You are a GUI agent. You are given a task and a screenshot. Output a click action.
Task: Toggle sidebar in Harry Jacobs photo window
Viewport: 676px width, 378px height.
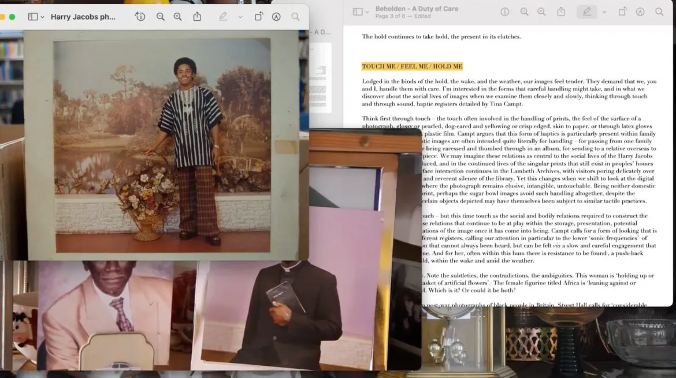click(33, 17)
